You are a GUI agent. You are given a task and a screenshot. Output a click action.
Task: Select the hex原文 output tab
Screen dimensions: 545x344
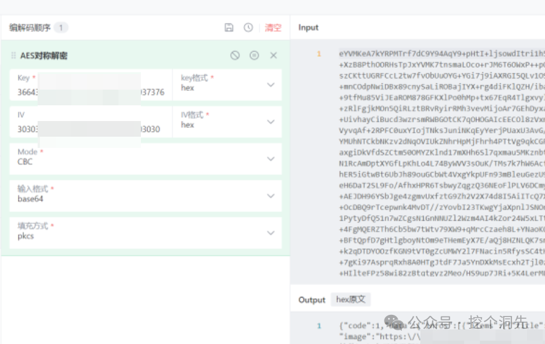[351, 300]
